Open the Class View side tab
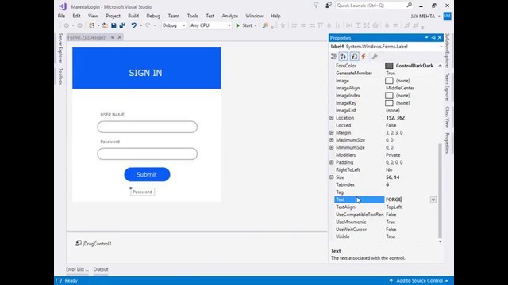Image resolution: width=508 pixels, height=285 pixels. tap(448, 117)
